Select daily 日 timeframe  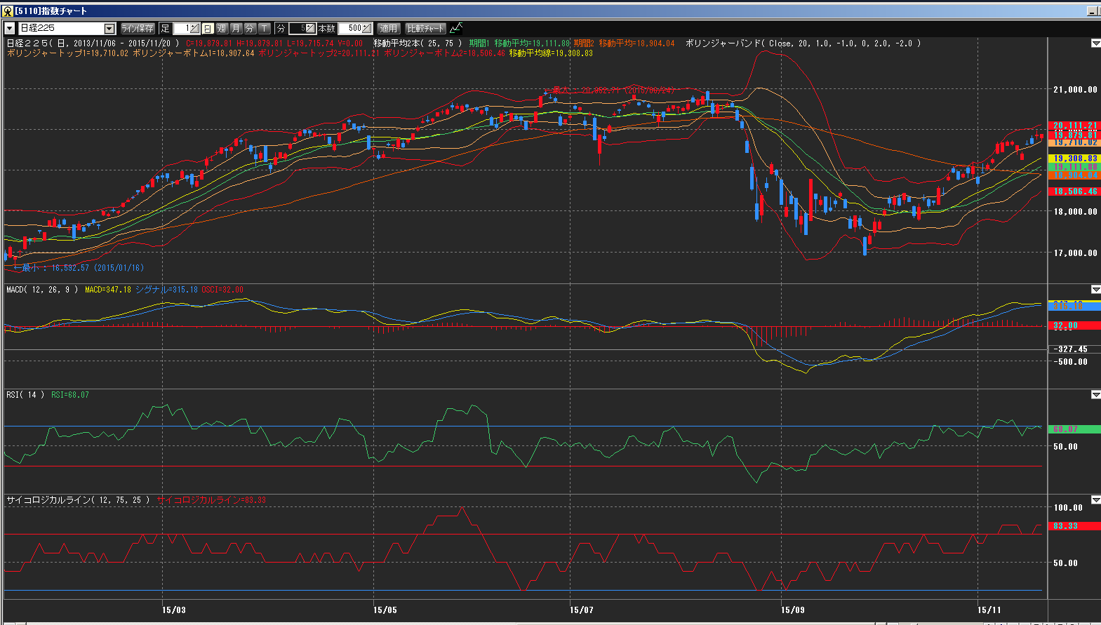208,28
